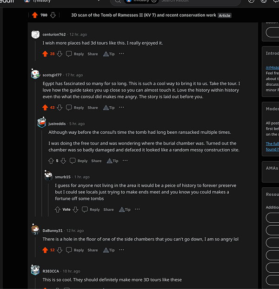
Task: Upvote the post with 700 points
Action: pos(35,15)
